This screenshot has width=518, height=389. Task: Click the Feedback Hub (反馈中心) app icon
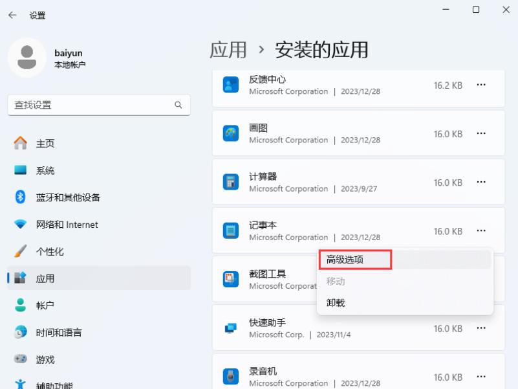point(230,85)
